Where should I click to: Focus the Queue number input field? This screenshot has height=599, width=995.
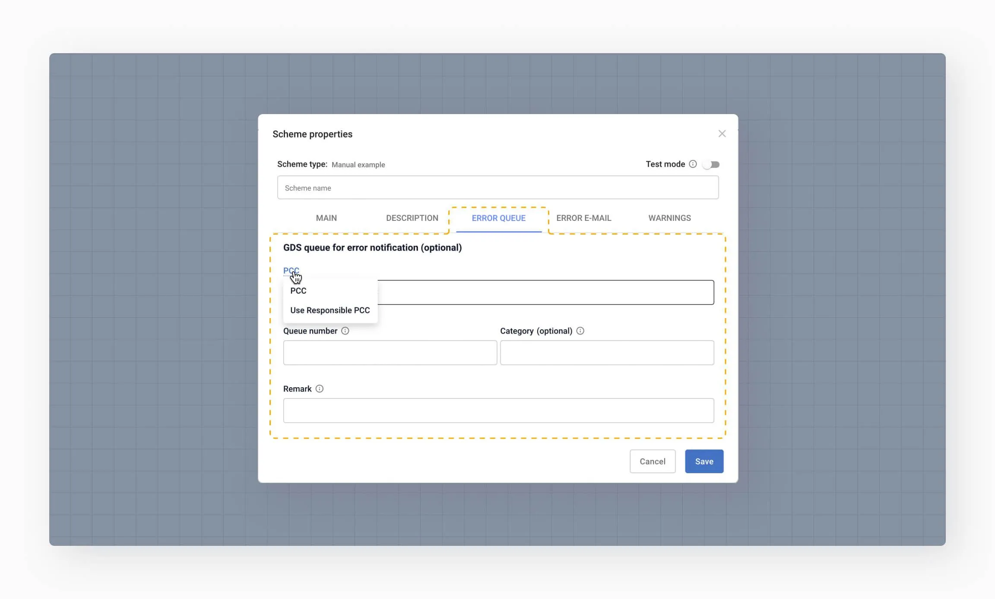point(390,353)
